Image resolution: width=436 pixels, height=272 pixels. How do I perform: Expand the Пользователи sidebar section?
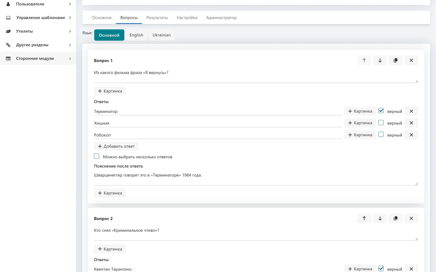click(70, 4)
